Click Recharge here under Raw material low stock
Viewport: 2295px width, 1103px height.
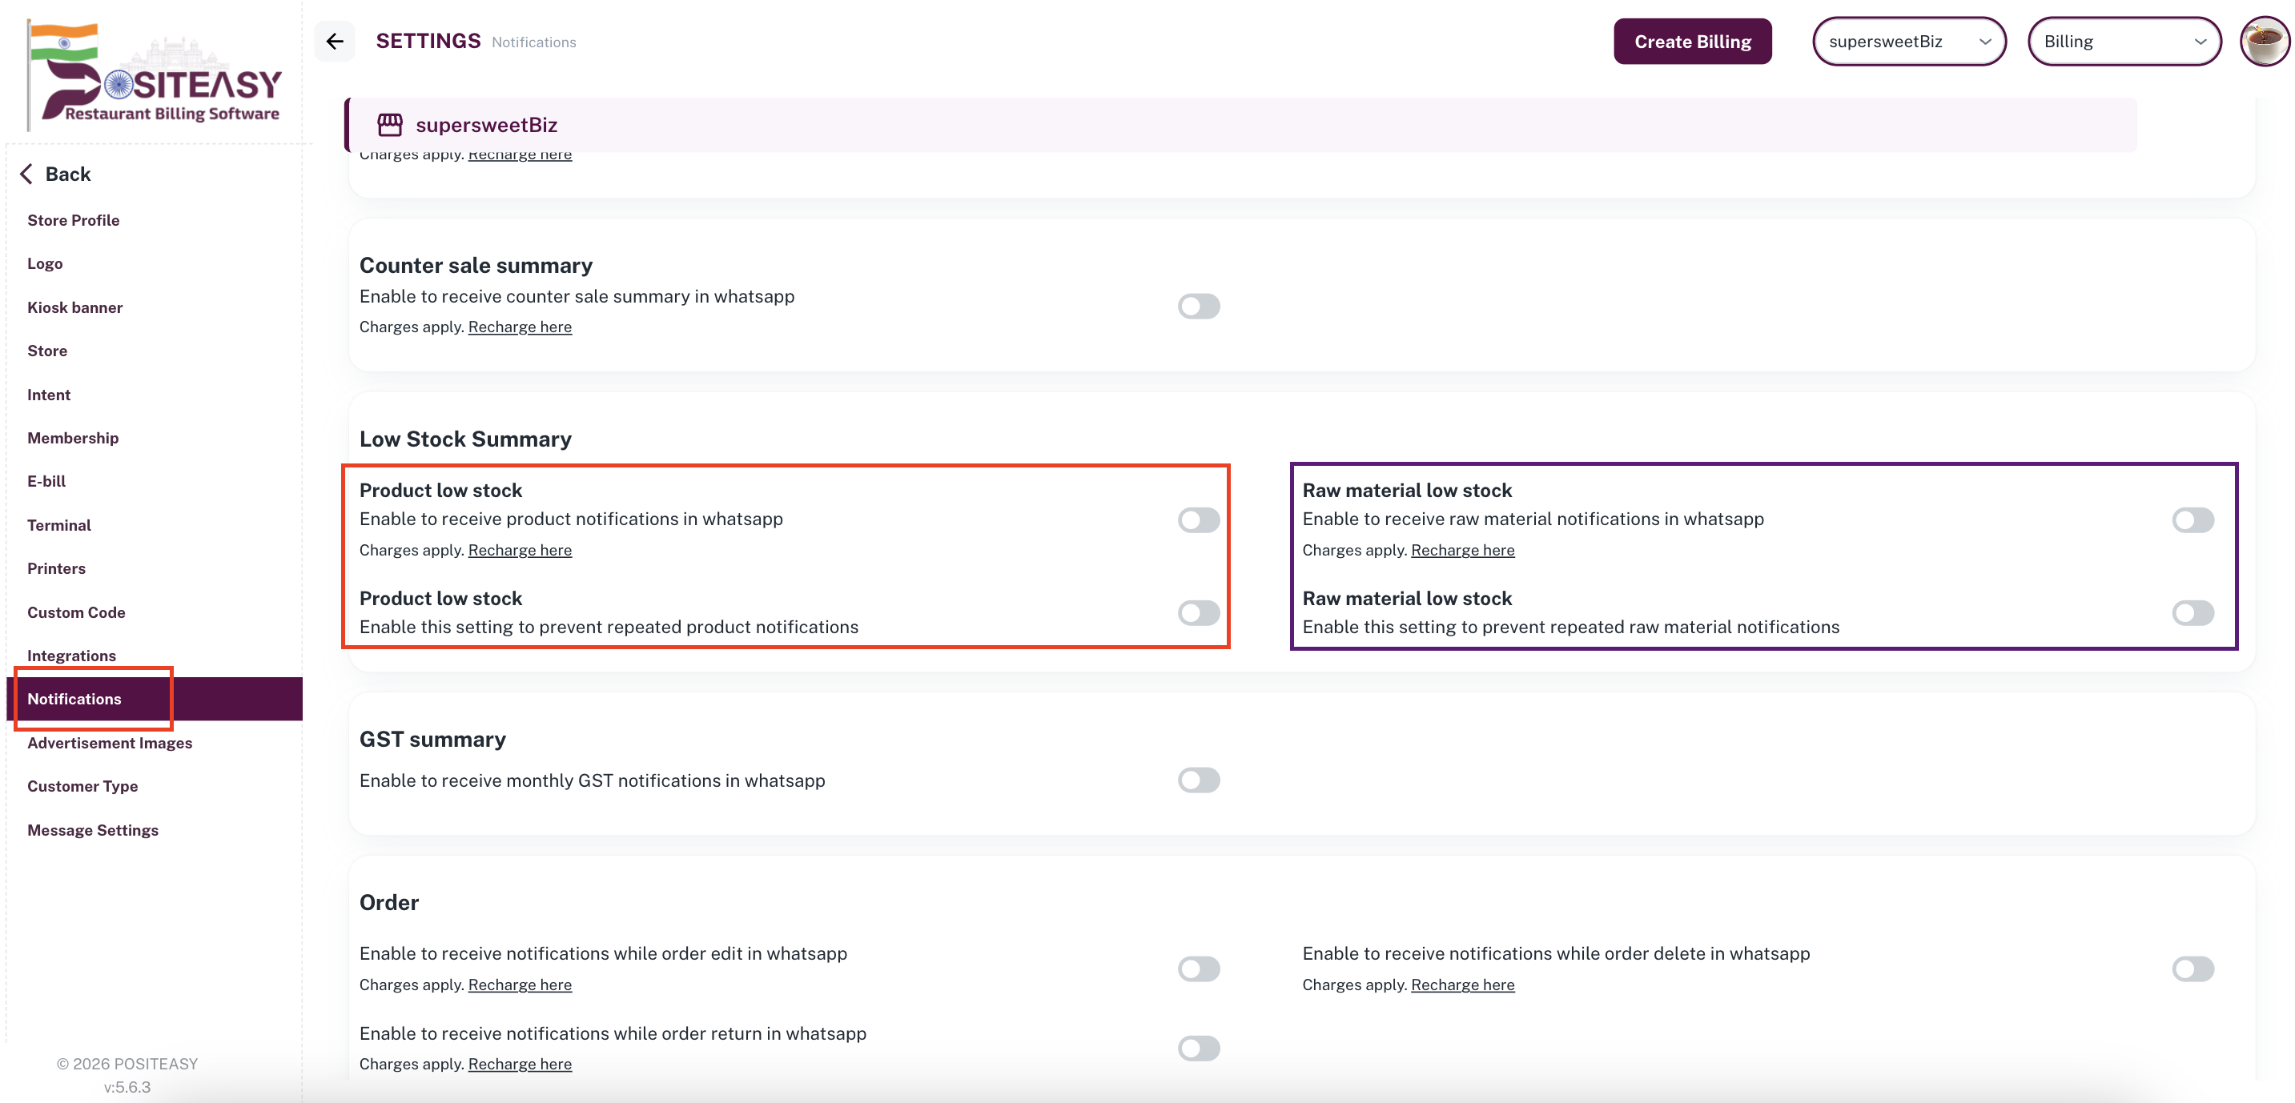pos(1462,550)
